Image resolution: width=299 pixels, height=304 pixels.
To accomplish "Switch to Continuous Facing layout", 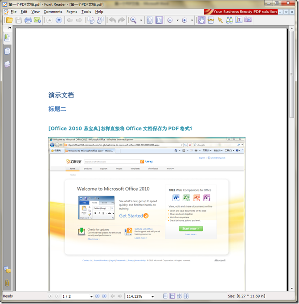I will pos(179,296).
